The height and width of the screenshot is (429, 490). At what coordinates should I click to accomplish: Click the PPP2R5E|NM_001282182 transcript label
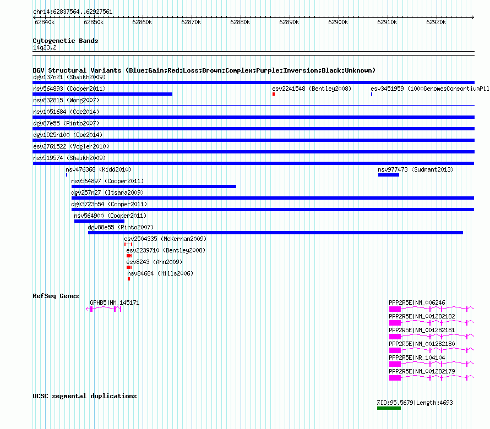(x=422, y=316)
